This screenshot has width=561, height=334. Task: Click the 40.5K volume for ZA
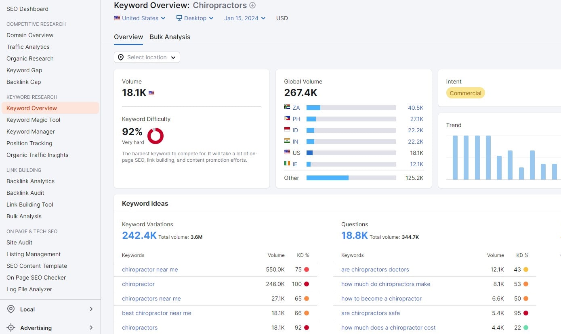[416, 108]
